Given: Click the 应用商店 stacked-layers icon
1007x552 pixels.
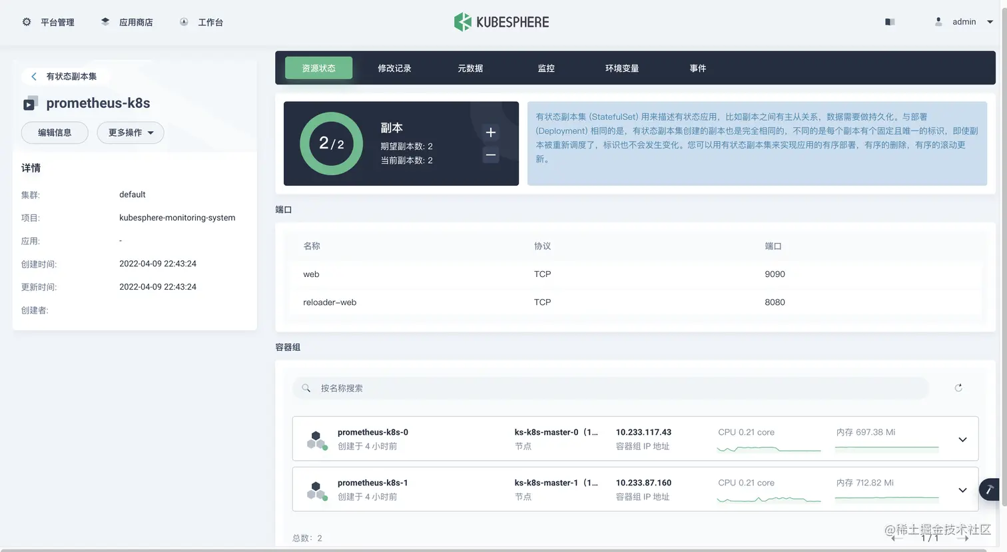Looking at the screenshot, I should click(105, 22).
